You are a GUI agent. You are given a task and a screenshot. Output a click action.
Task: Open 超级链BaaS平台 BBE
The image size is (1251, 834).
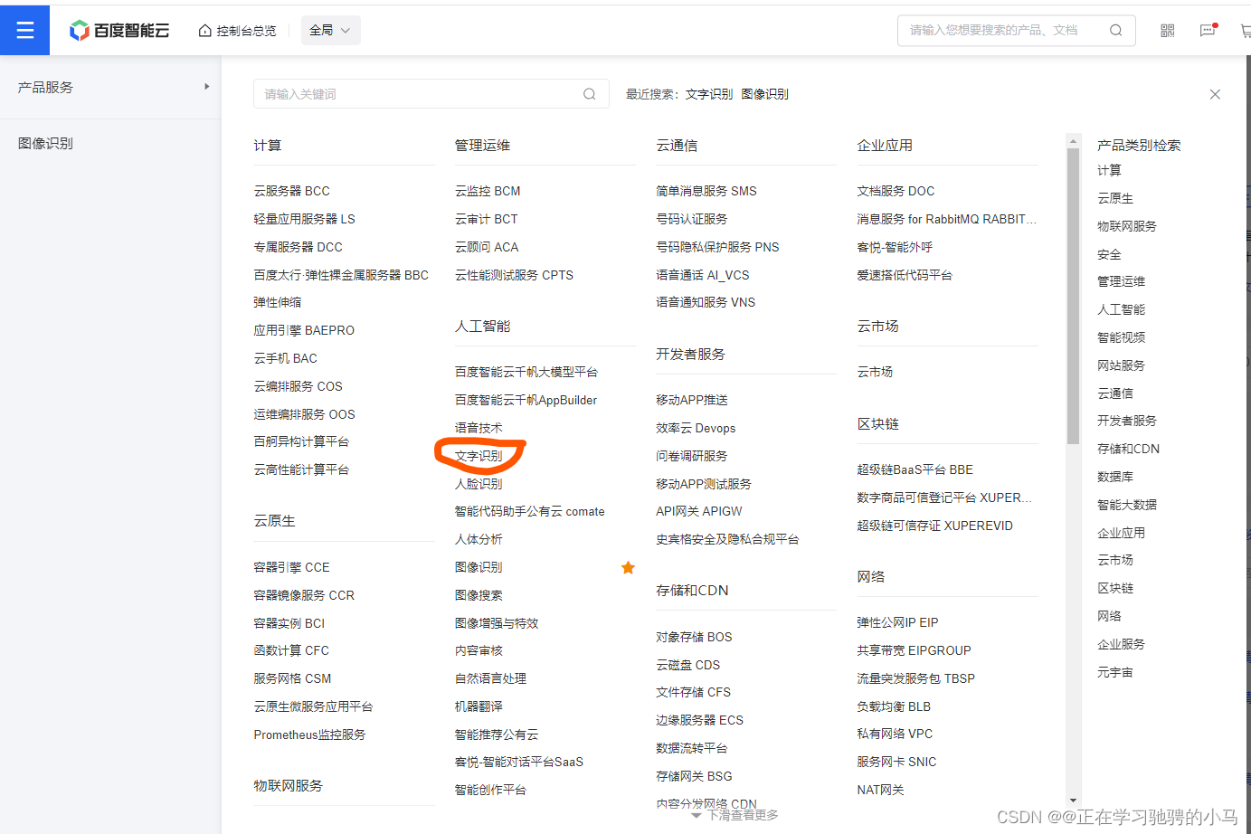coord(915,469)
